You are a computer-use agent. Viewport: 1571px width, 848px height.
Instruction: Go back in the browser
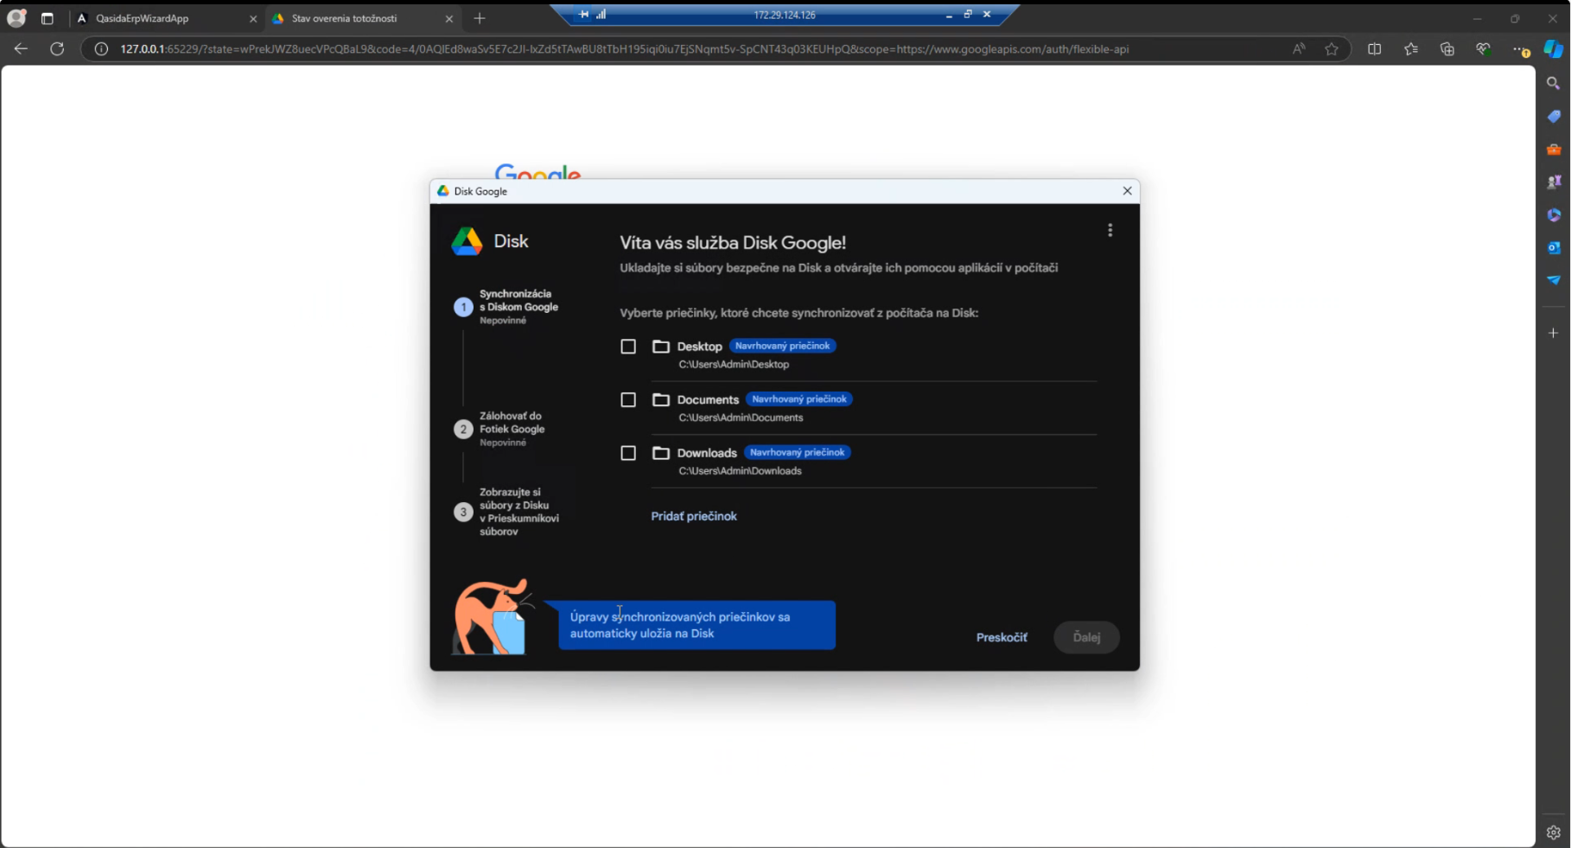(x=21, y=49)
